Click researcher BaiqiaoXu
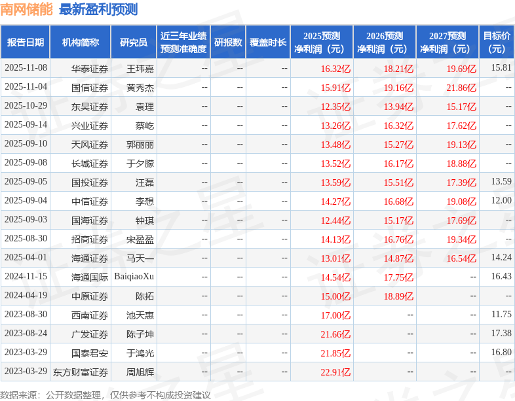The width and height of the screenshot is (515, 401). pos(134,277)
